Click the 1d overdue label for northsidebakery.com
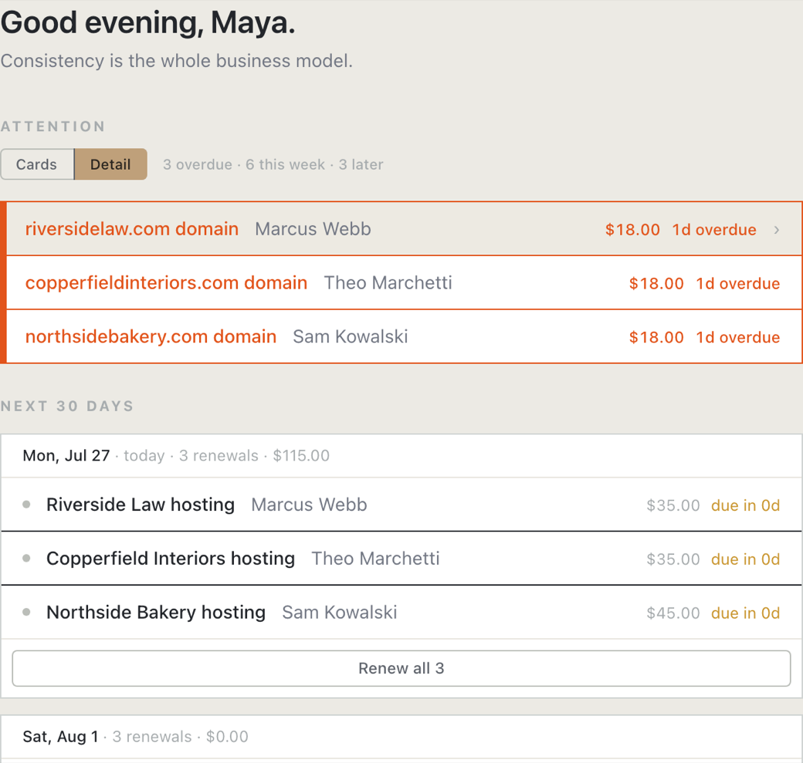803x763 pixels. click(x=738, y=337)
